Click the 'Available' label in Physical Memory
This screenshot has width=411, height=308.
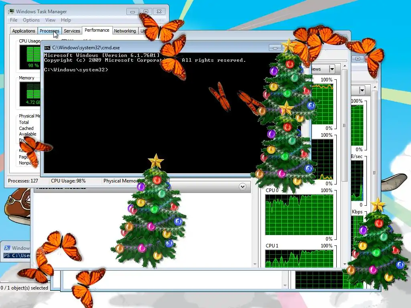[x=28, y=134]
